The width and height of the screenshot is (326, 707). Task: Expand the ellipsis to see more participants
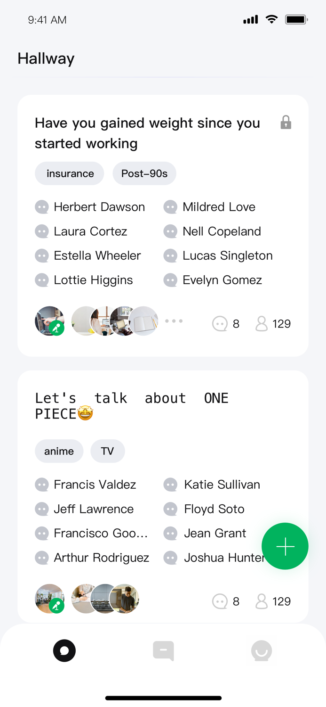[x=174, y=321]
